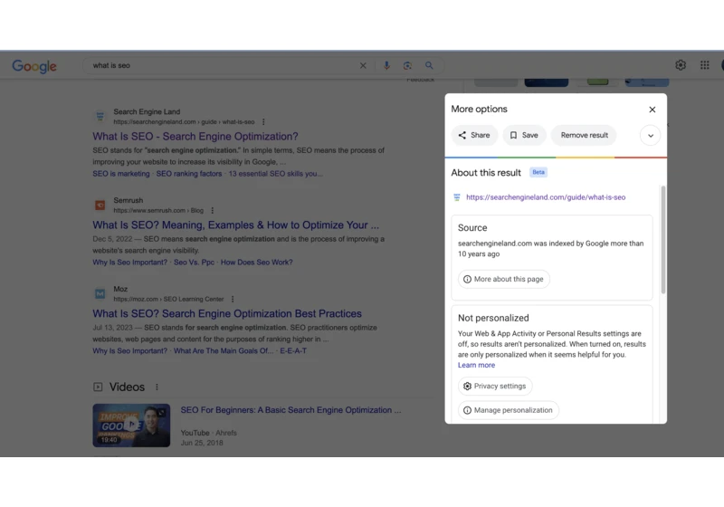Click the Videos section icon
The image size is (724, 507).
[98, 387]
